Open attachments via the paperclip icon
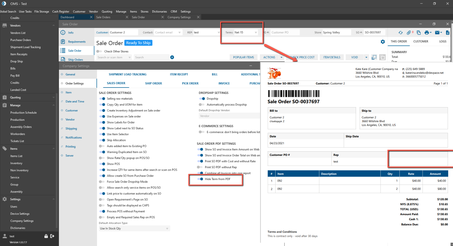The width and height of the screenshot is (453, 246). [x=409, y=32]
